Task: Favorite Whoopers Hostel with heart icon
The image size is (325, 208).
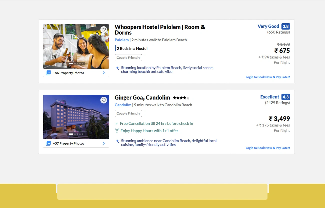Action: pos(104,30)
